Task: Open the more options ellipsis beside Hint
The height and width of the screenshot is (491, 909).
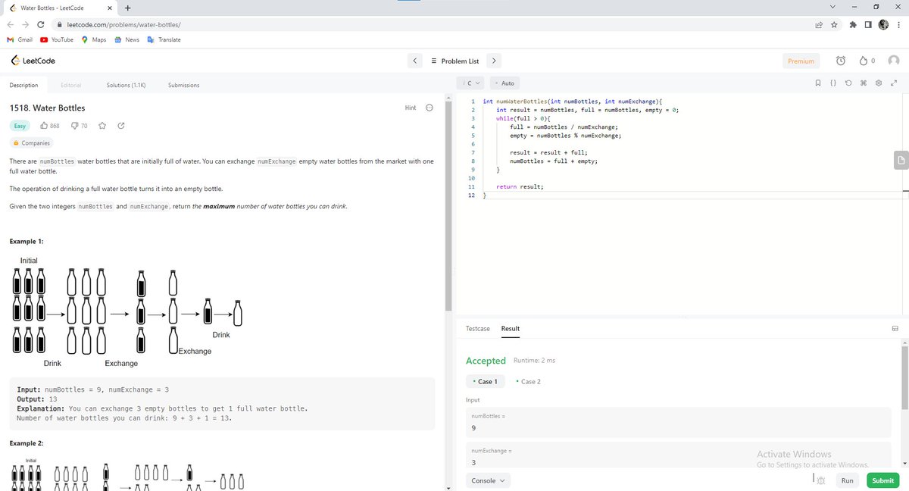Action: [x=430, y=108]
